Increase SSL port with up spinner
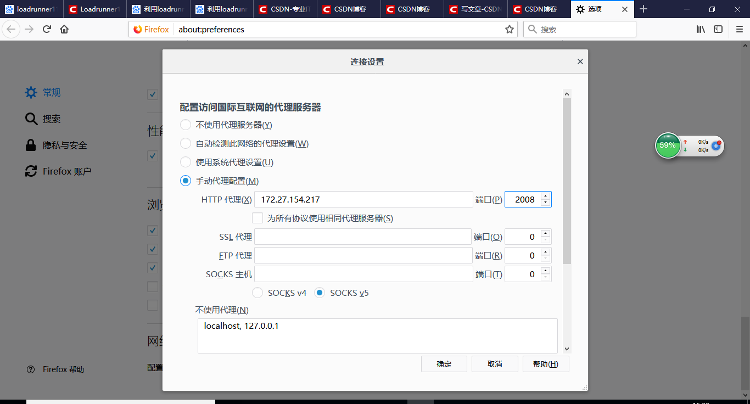 pyautogui.click(x=545, y=233)
